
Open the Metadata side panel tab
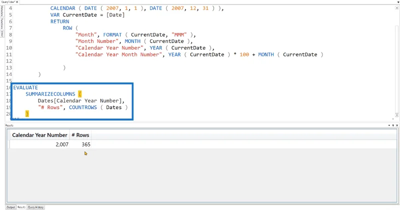2,11
